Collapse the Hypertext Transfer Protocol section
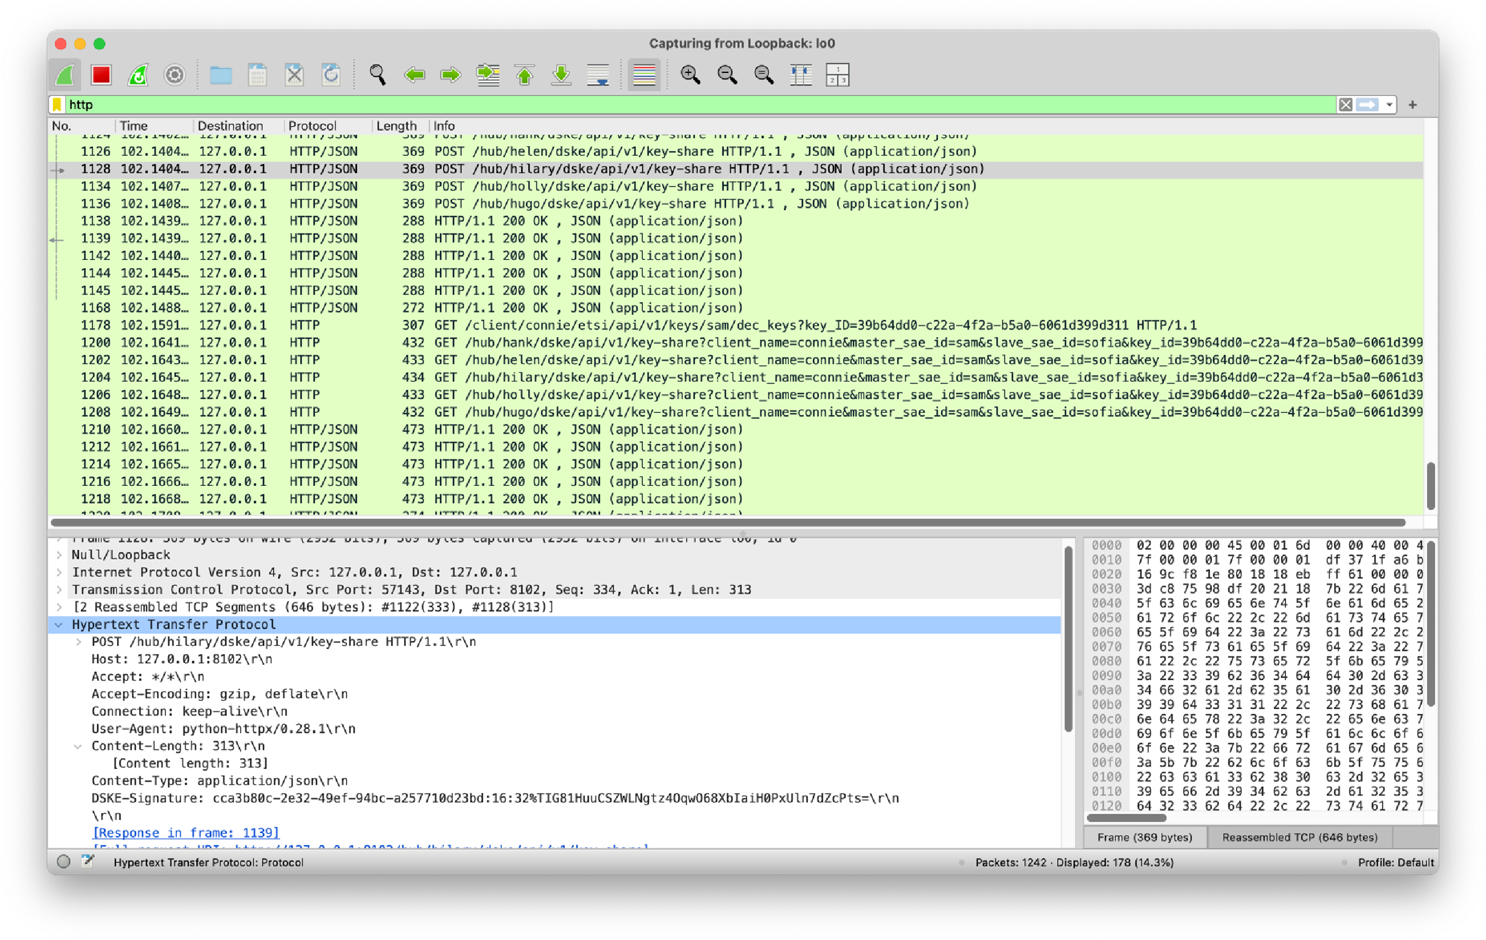This screenshot has width=1486, height=940. click(59, 624)
